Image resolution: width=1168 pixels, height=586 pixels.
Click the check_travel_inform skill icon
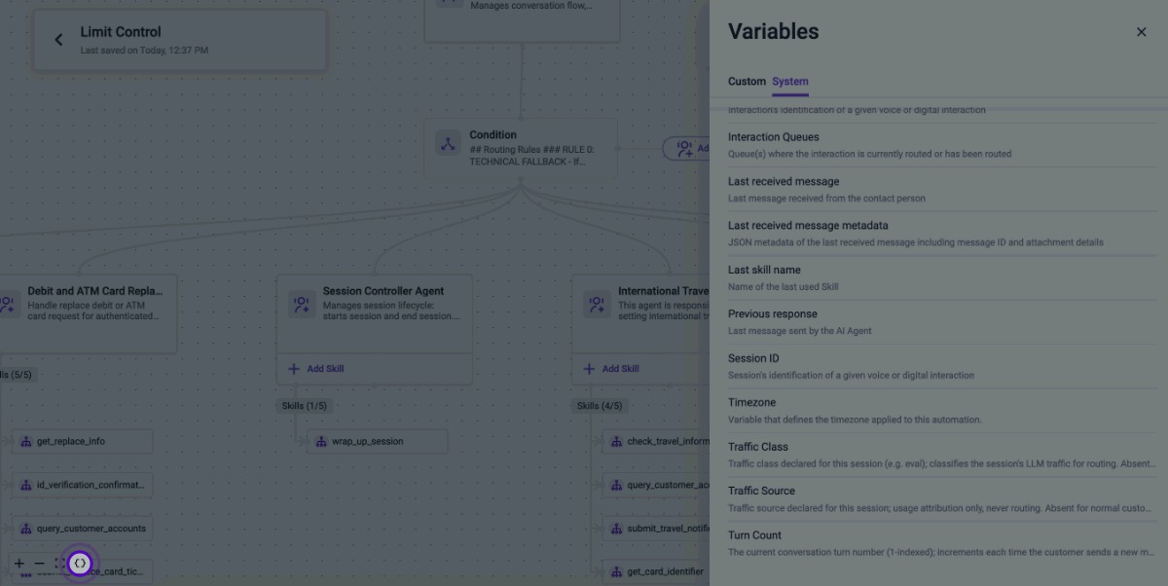pos(616,442)
